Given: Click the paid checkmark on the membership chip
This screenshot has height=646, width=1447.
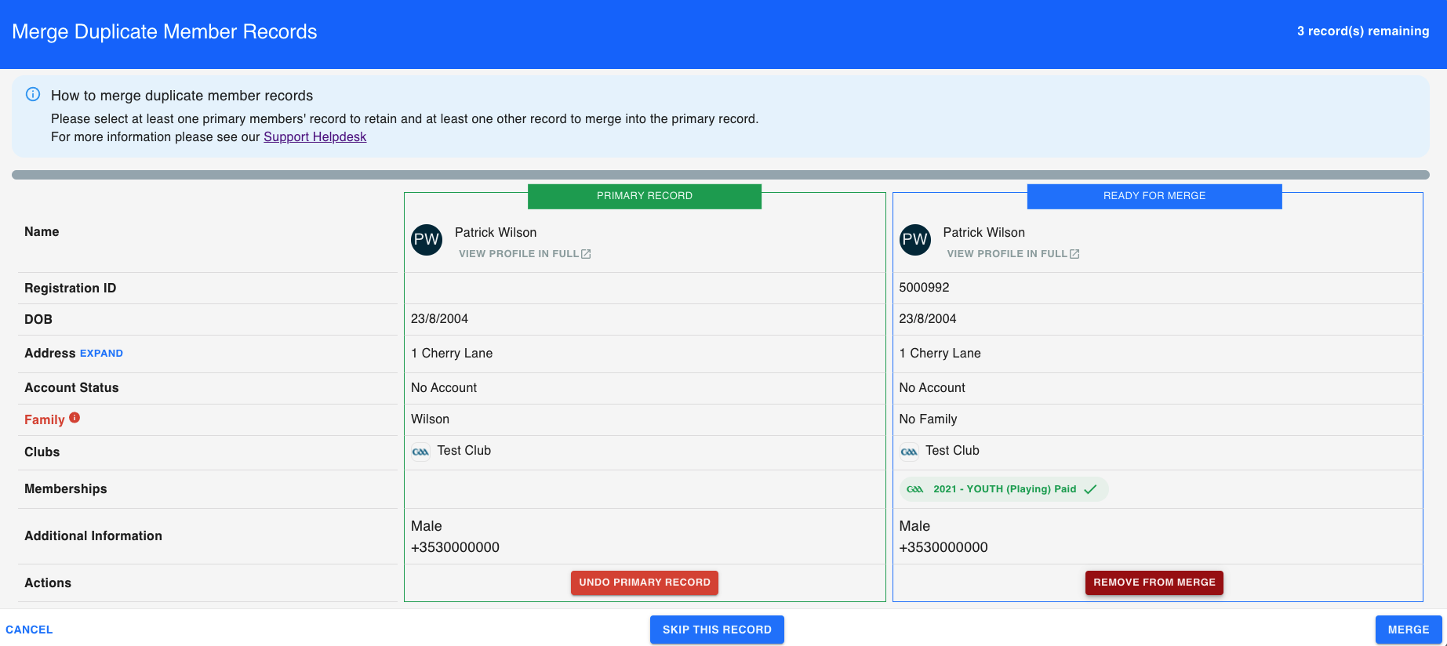Looking at the screenshot, I should coord(1090,489).
